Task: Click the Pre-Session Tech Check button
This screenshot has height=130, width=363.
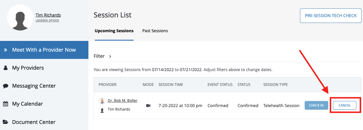Action: pos(331,16)
